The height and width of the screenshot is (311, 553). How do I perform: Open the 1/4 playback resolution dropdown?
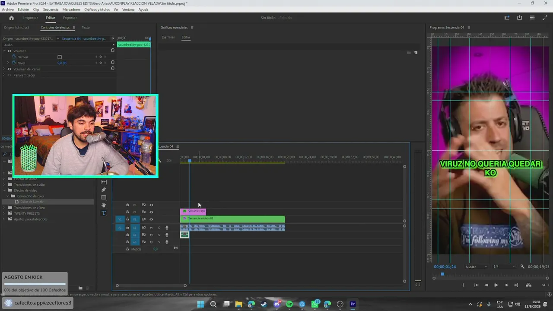click(x=504, y=267)
